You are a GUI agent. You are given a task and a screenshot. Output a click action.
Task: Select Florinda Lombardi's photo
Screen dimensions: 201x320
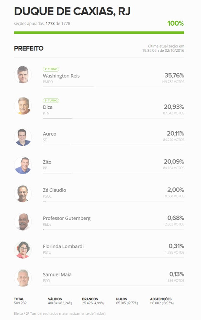[x=23, y=250]
